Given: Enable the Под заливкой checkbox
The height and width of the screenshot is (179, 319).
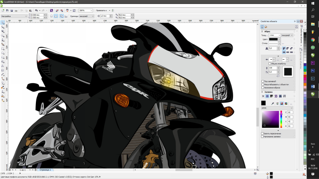Looking at the screenshot, I should pyautogui.click(x=263, y=81).
